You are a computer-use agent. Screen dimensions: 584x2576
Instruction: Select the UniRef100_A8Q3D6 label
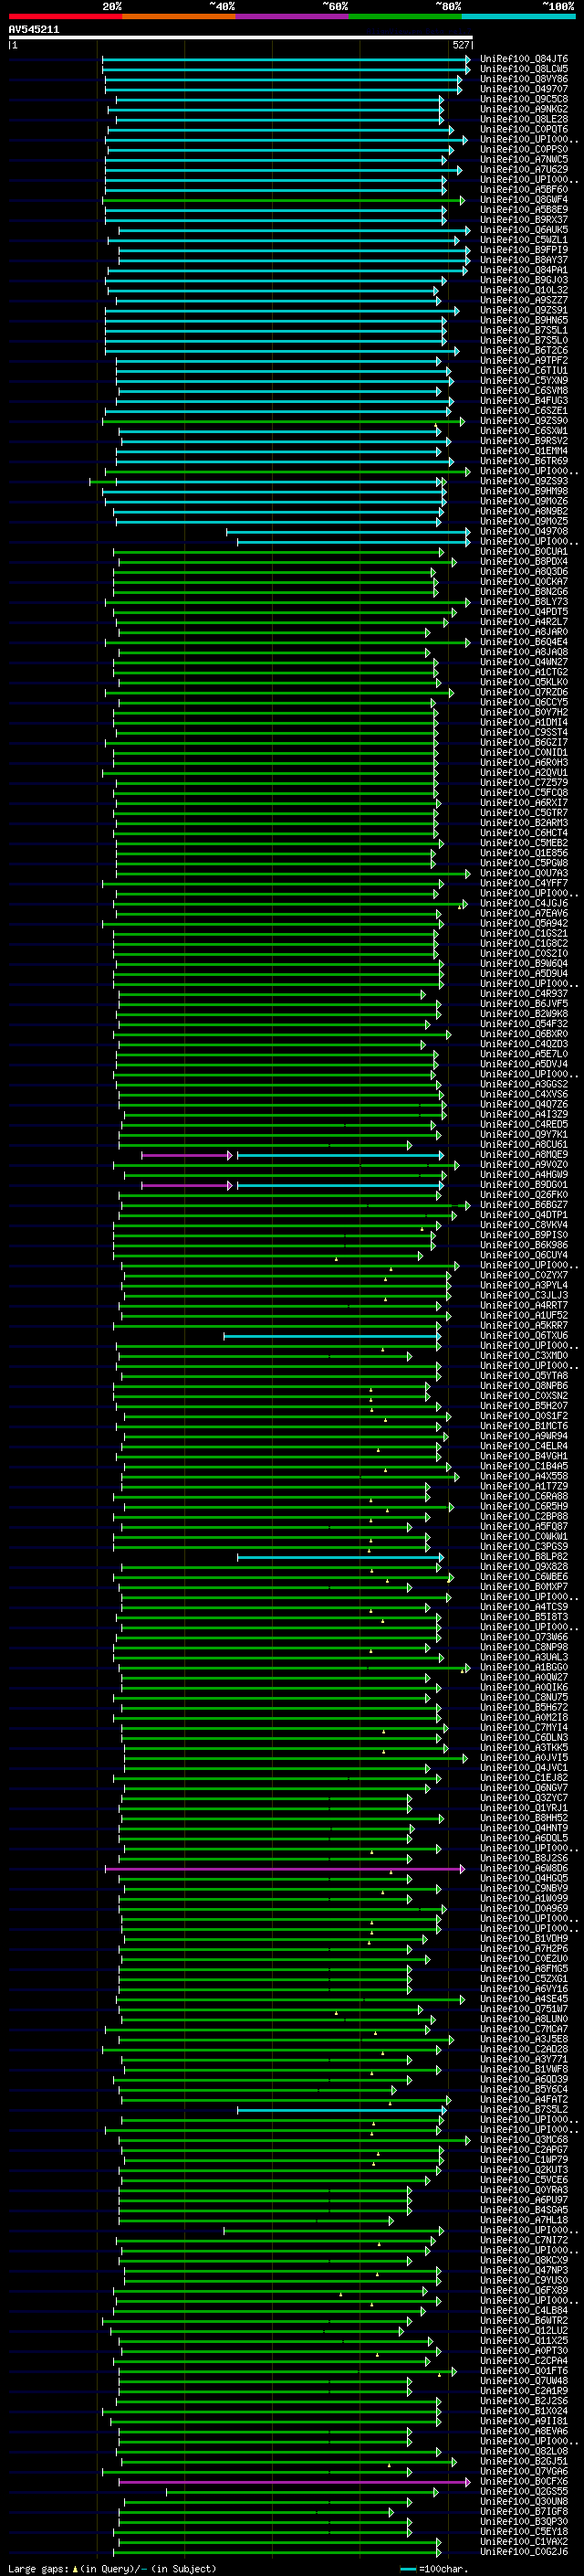524,571
